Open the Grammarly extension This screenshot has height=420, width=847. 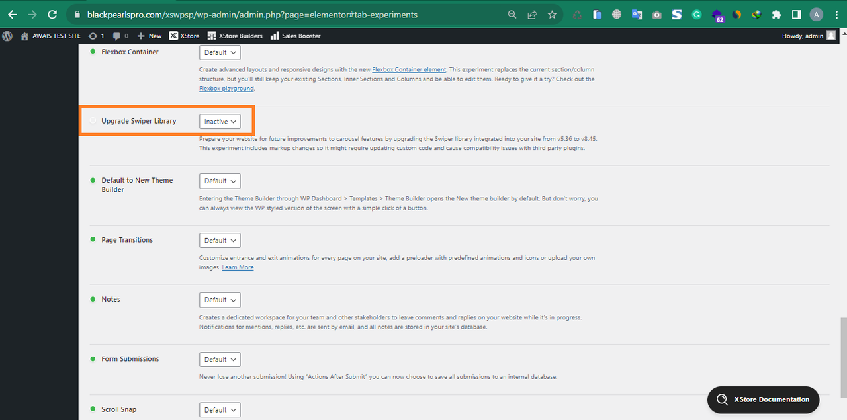click(x=696, y=14)
